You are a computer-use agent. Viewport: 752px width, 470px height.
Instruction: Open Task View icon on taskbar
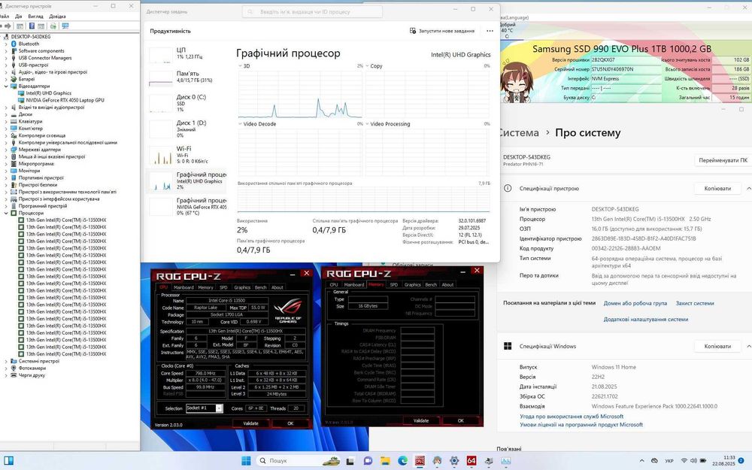click(350, 461)
